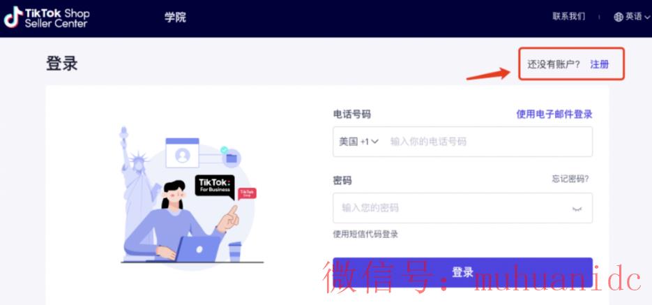Click the TikTok Shop Seller Center logo
Image resolution: width=652 pixels, height=305 pixels.
(x=47, y=17)
